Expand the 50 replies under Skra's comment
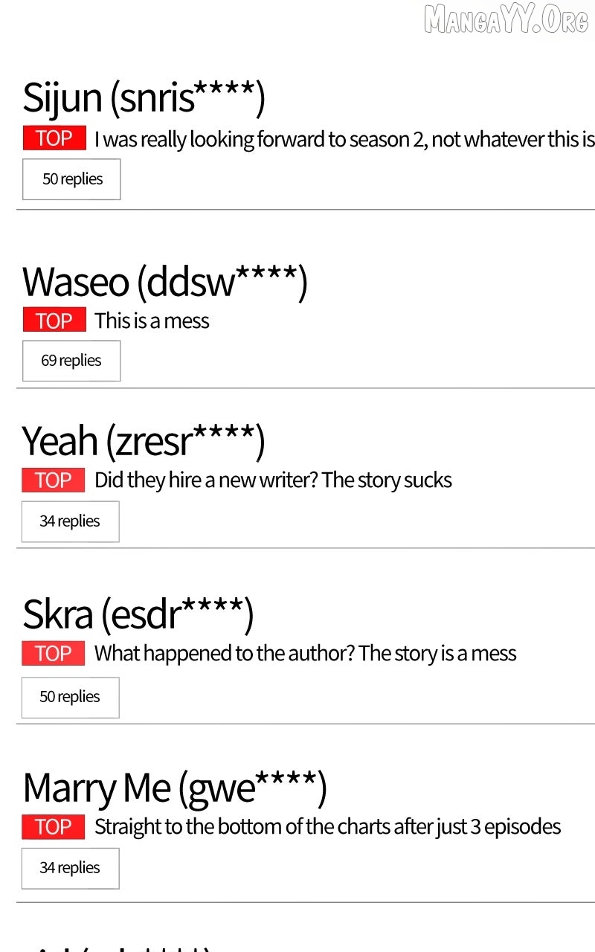The width and height of the screenshot is (595, 952). tap(70, 697)
